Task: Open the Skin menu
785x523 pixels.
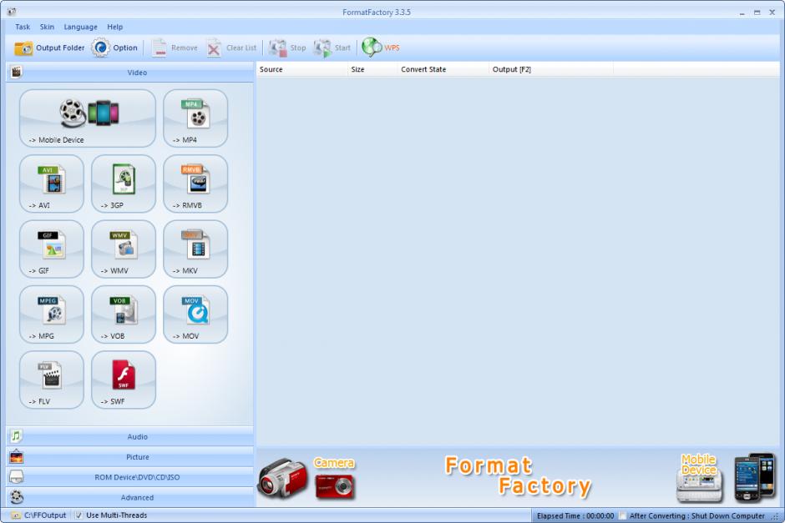Action: click(x=47, y=27)
